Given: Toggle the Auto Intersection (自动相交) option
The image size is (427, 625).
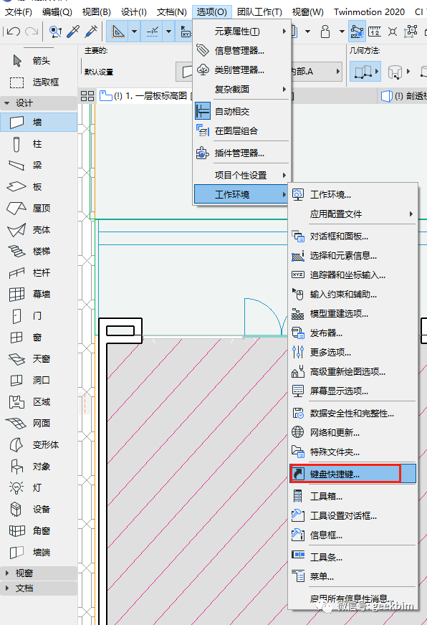Looking at the screenshot, I should [x=241, y=111].
